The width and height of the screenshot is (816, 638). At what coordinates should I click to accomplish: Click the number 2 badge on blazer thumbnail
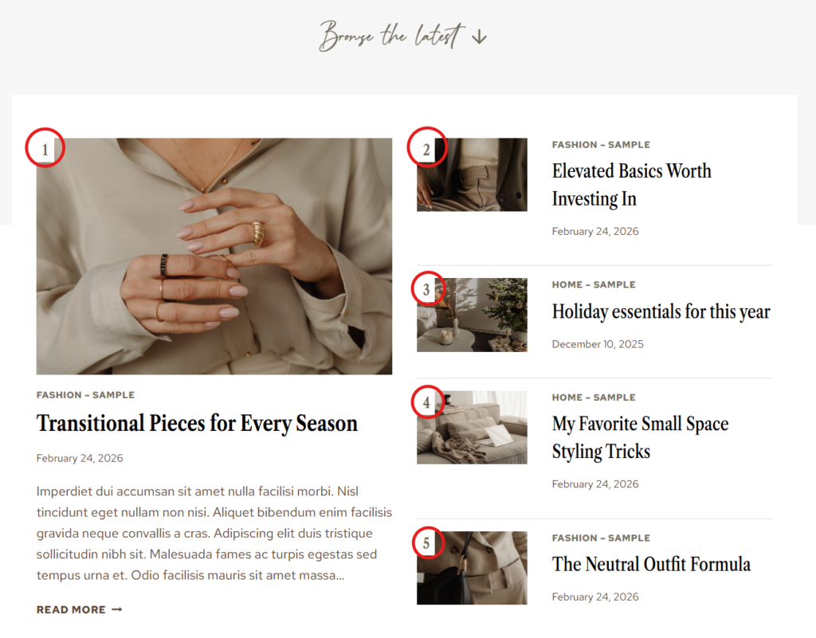(426, 150)
